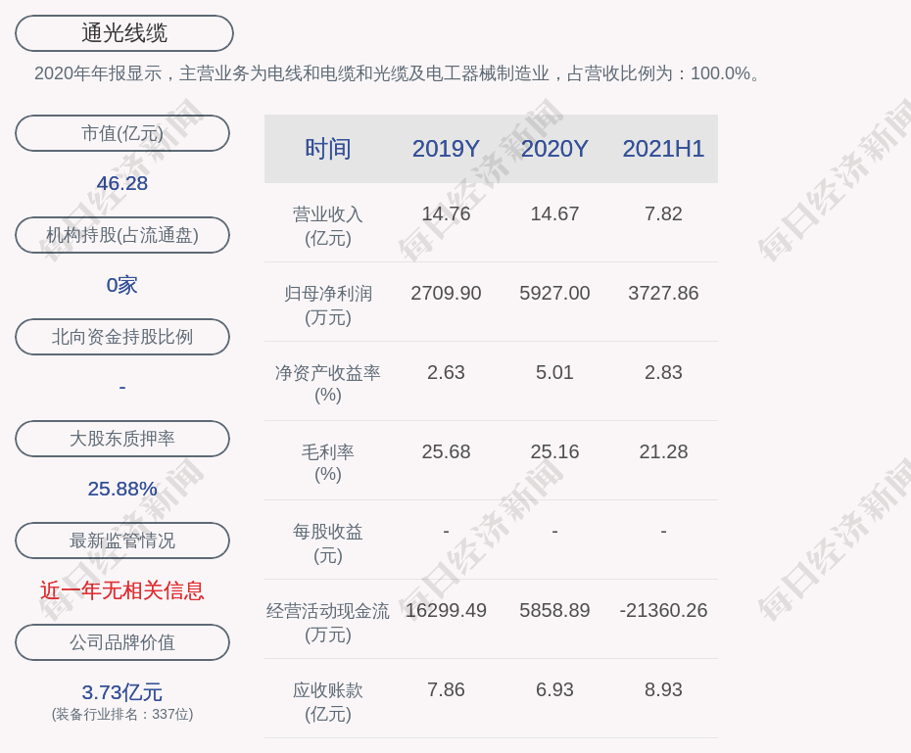This screenshot has width=911, height=753.
Task: Click net profit value 5927.00
Action: click(554, 293)
